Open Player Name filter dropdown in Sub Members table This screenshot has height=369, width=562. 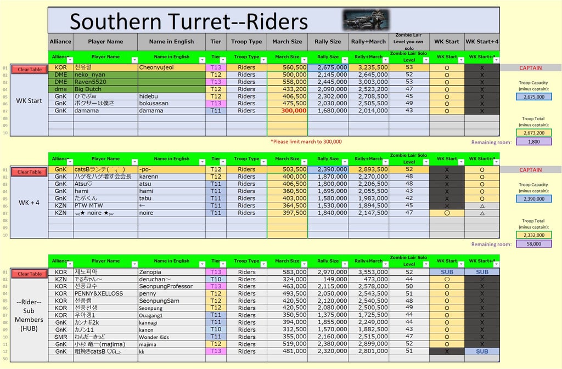point(134,264)
